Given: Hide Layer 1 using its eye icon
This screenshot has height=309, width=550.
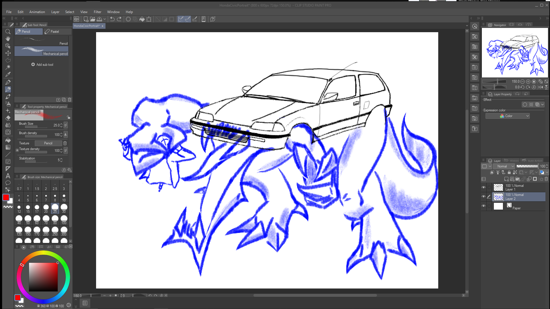Looking at the screenshot, I should pos(484,187).
